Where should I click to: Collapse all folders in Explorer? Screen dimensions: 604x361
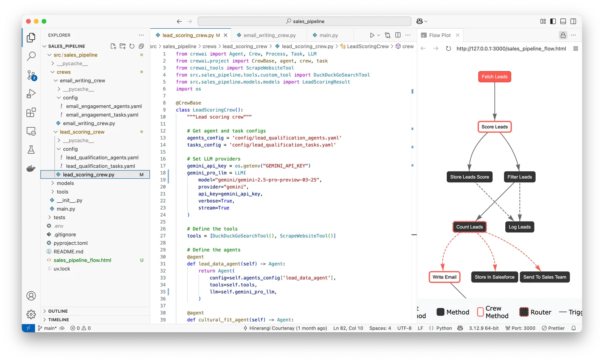[x=141, y=46]
